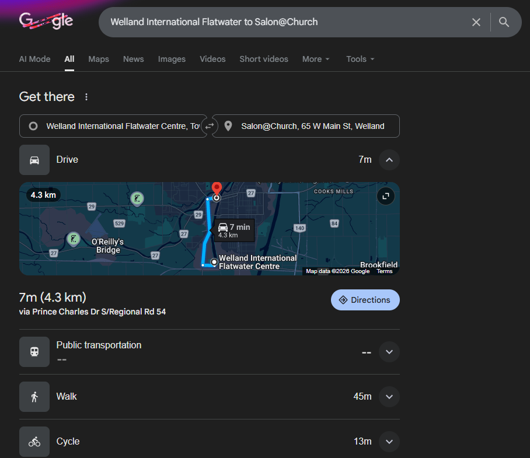
Task: Open the More dropdown menu
Action: coord(316,59)
